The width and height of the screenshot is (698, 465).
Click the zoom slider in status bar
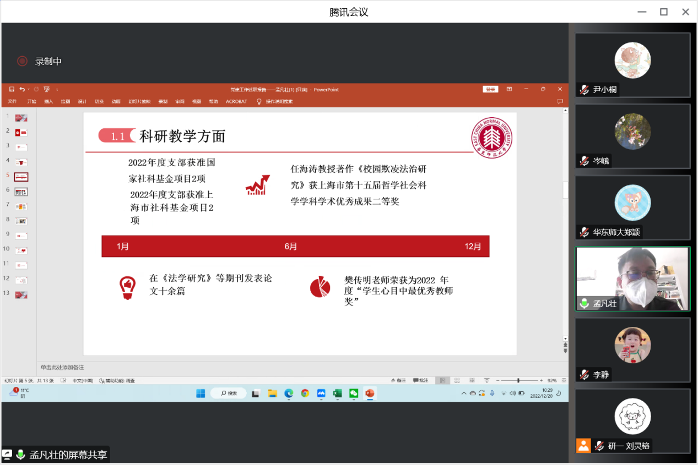tap(518, 380)
